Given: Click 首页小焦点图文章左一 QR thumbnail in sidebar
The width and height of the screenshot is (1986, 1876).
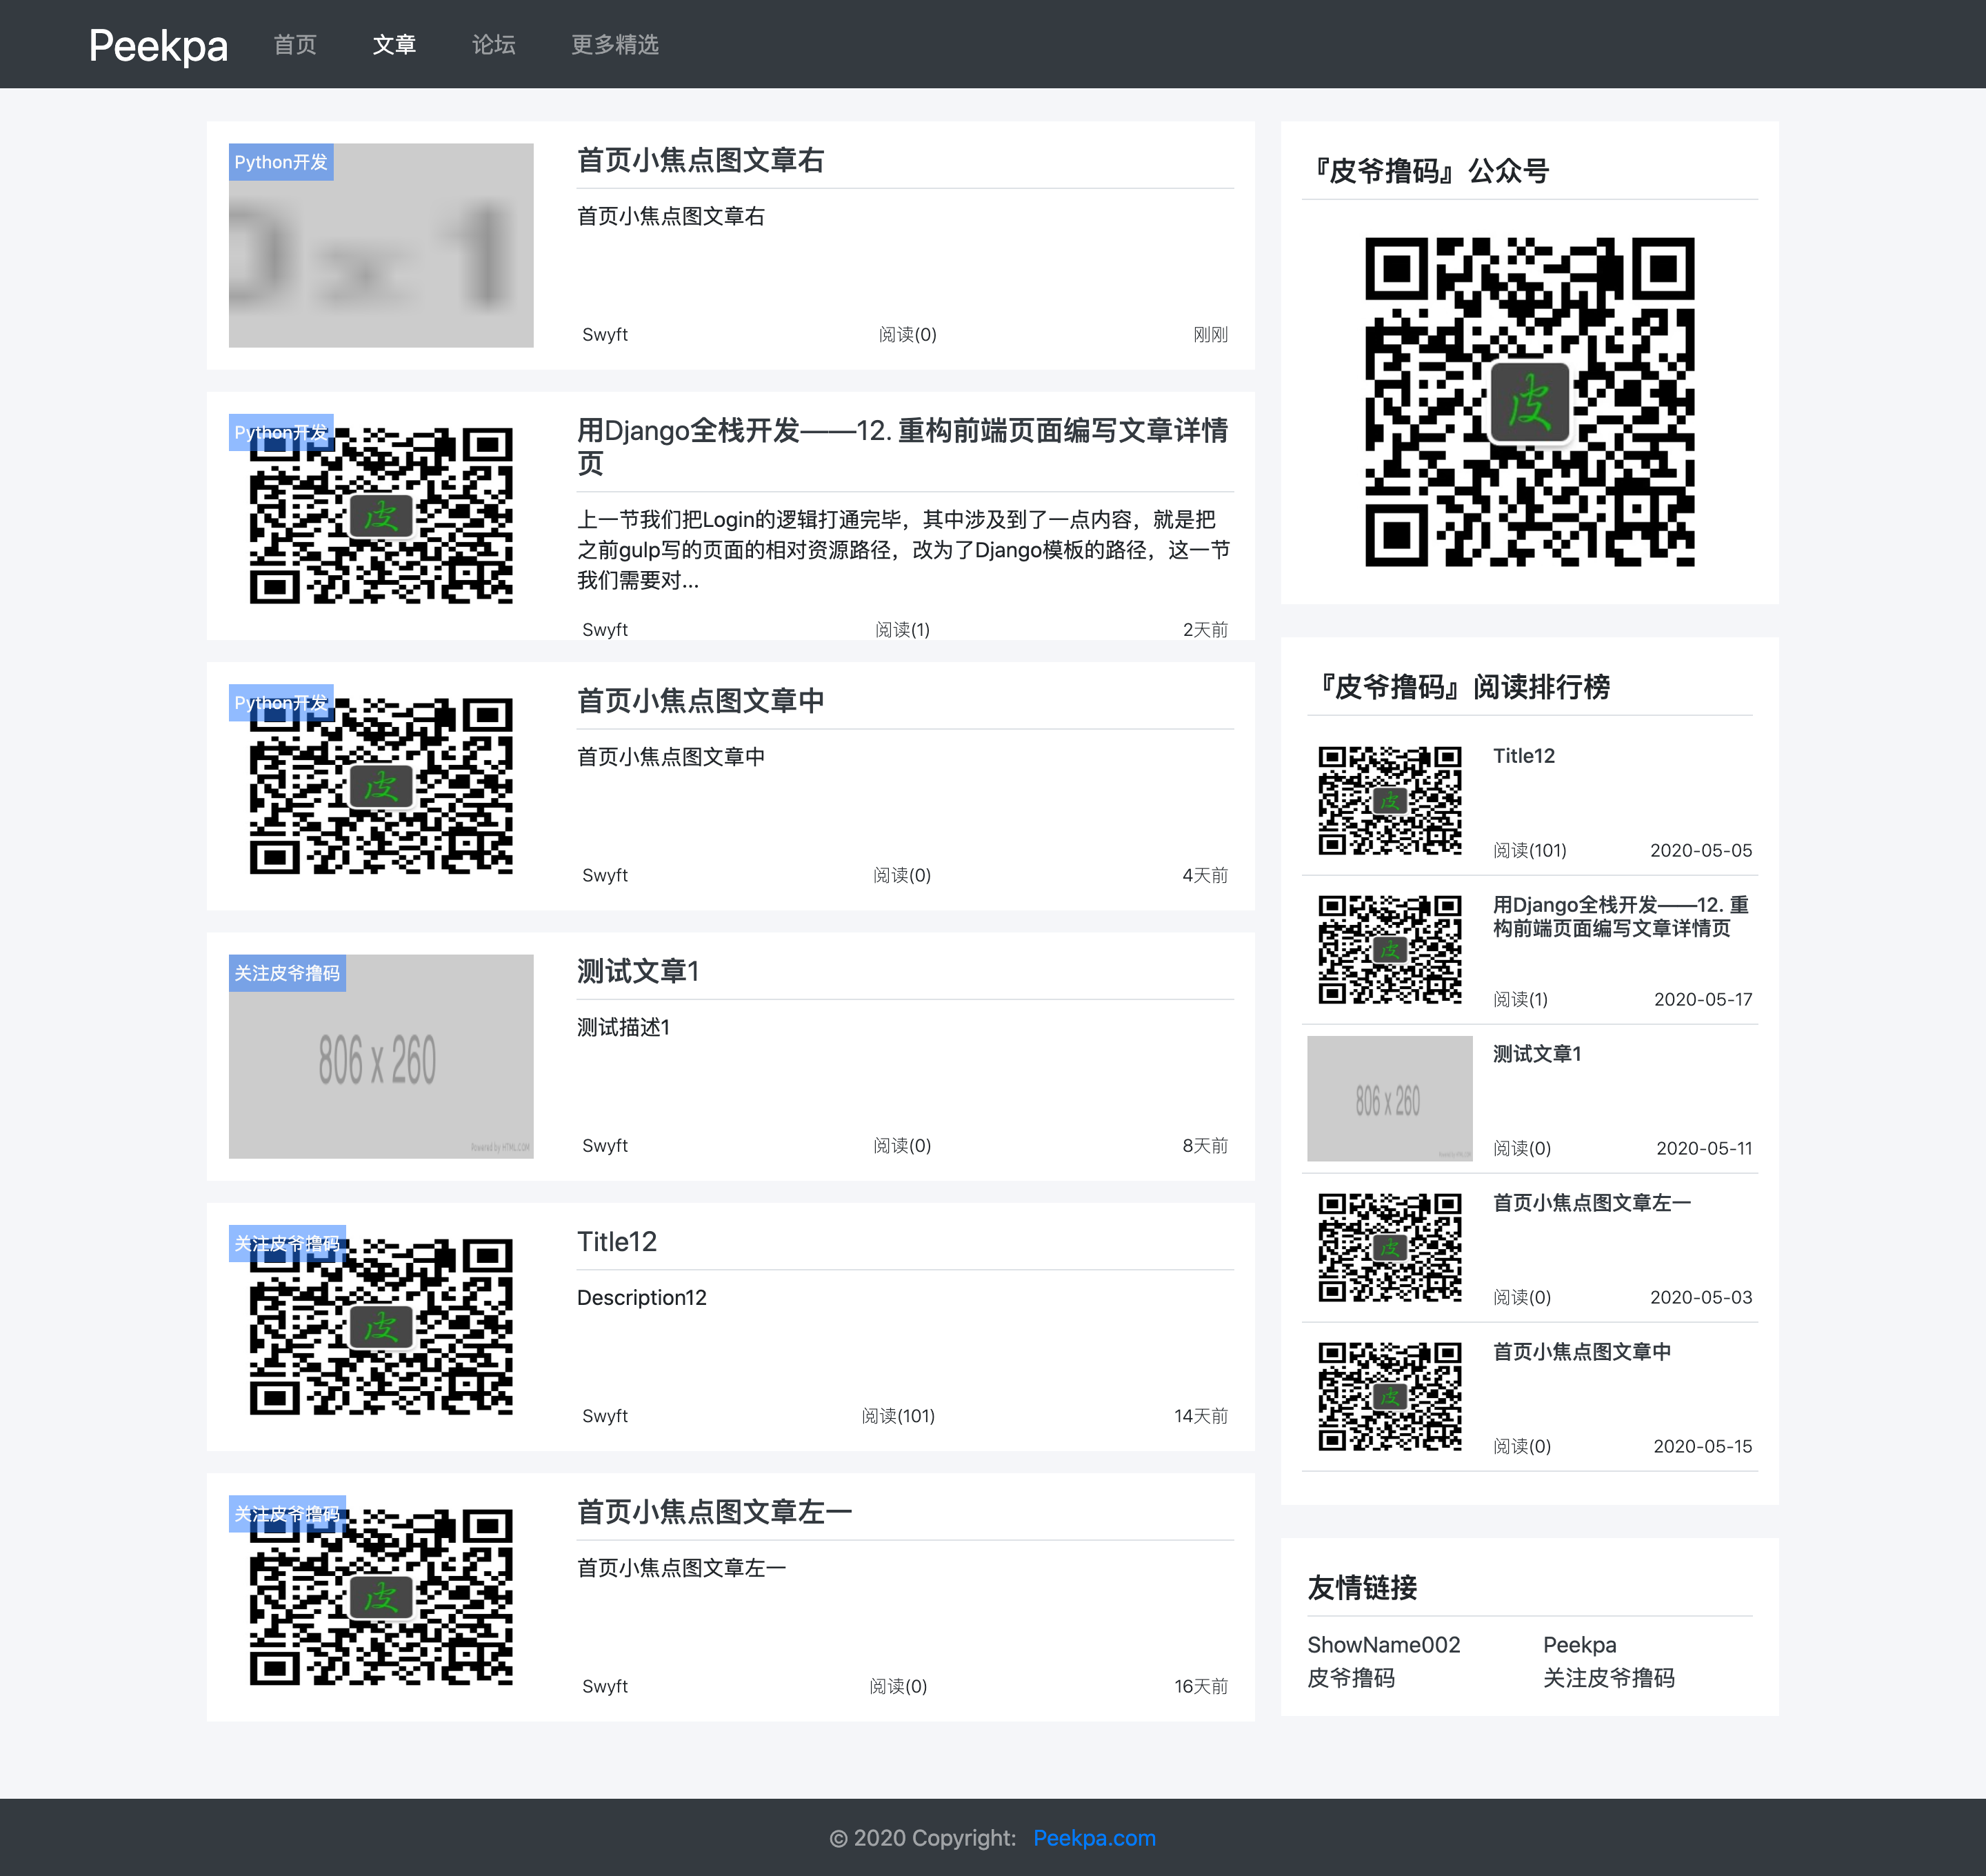Looking at the screenshot, I should (1390, 1248).
